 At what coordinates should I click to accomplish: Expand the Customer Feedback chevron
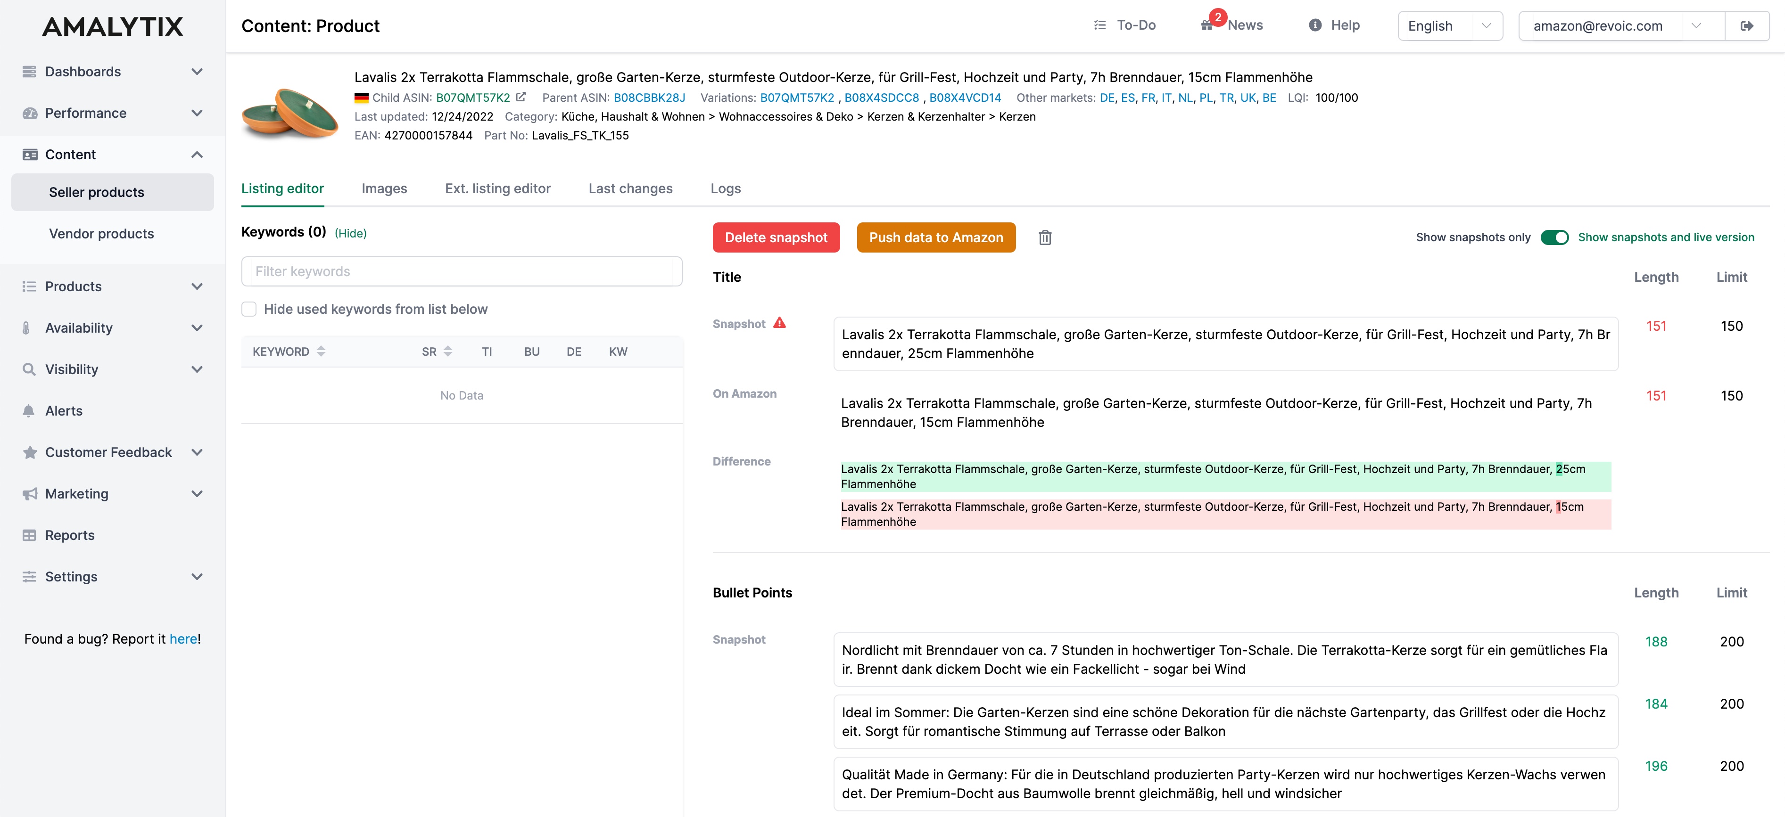(197, 452)
